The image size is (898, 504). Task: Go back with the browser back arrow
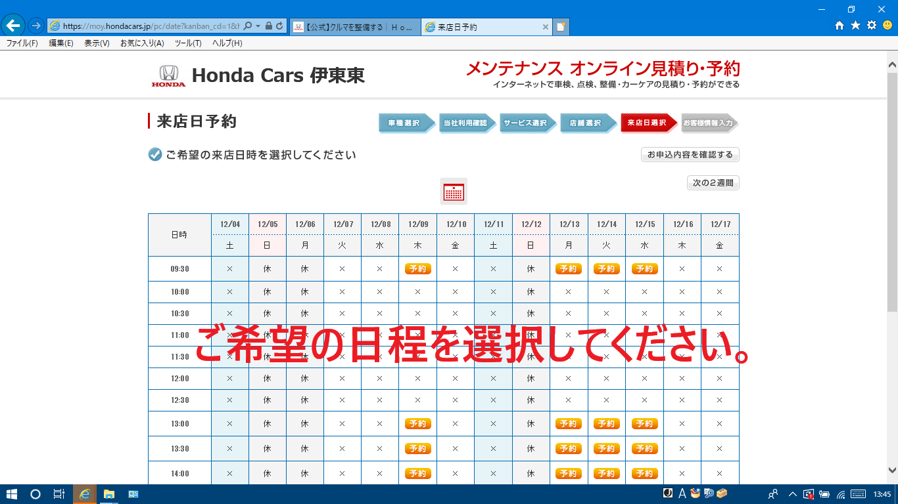click(13, 26)
